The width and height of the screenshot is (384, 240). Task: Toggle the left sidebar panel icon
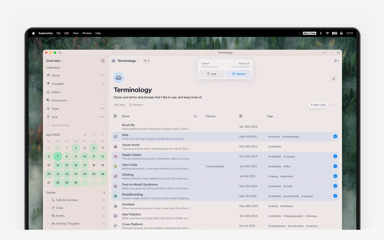[60, 52]
